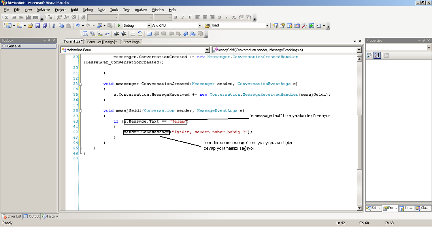This screenshot has height=227, width=432.
Task: Click the editor scrollbar down arrow
Action: (x=359, y=208)
